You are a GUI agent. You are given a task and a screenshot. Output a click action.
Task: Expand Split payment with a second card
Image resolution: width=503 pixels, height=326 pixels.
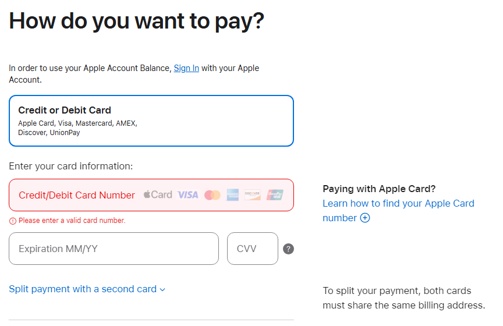click(87, 289)
